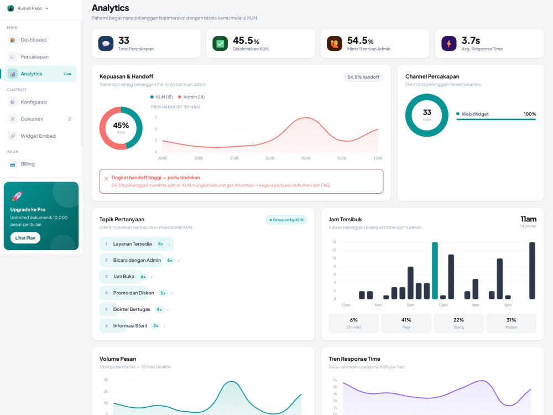Go to Percakapan in the sidebar
Viewport: 553px width, 415px height.
pyautogui.click(x=40, y=57)
